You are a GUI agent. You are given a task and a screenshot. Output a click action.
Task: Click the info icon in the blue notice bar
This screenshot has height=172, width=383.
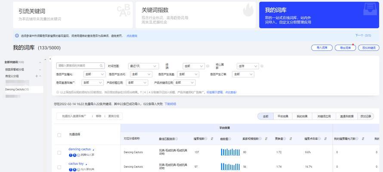[x=17, y=36]
